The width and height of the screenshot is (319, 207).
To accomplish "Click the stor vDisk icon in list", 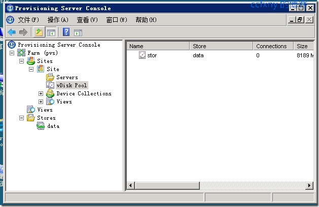I will (x=142, y=55).
